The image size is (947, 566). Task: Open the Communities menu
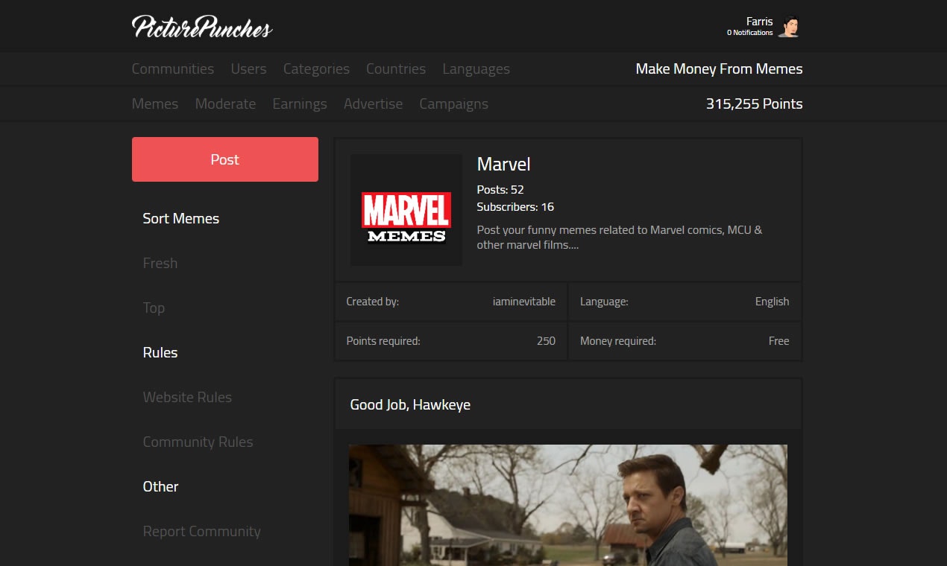click(x=173, y=69)
